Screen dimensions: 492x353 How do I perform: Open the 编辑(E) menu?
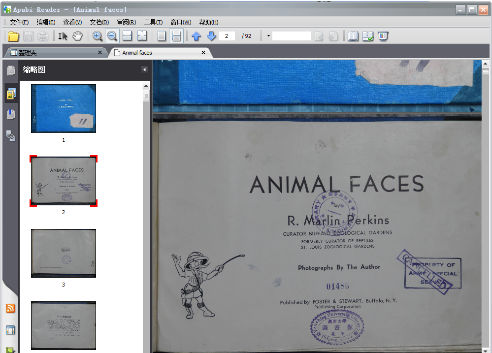[46, 22]
